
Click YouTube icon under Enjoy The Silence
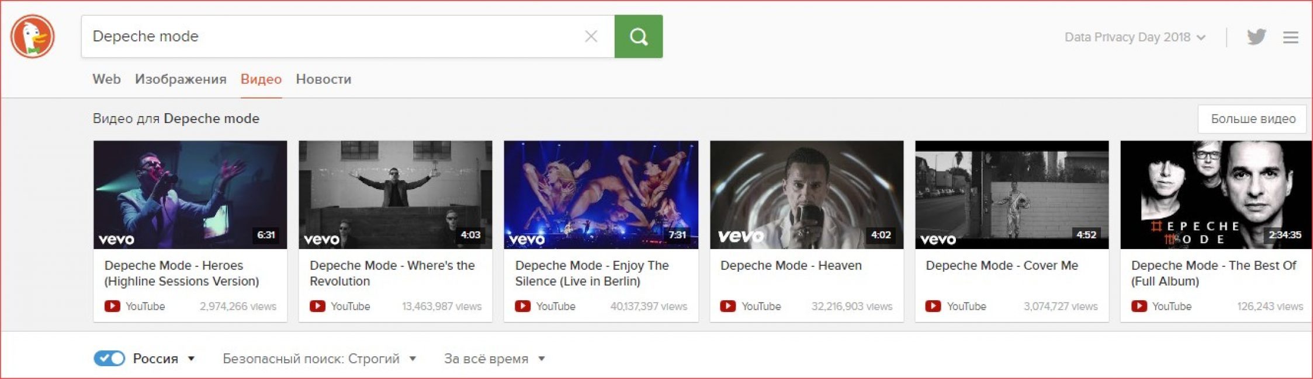[x=522, y=306]
